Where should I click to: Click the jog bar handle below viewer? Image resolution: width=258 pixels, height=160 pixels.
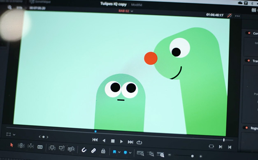224,140
